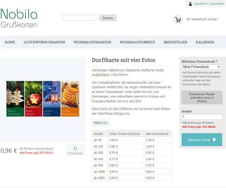Open the GLÜCKWUNSCHKARTEN menu
Screen dimensions: 226x188
45,42
